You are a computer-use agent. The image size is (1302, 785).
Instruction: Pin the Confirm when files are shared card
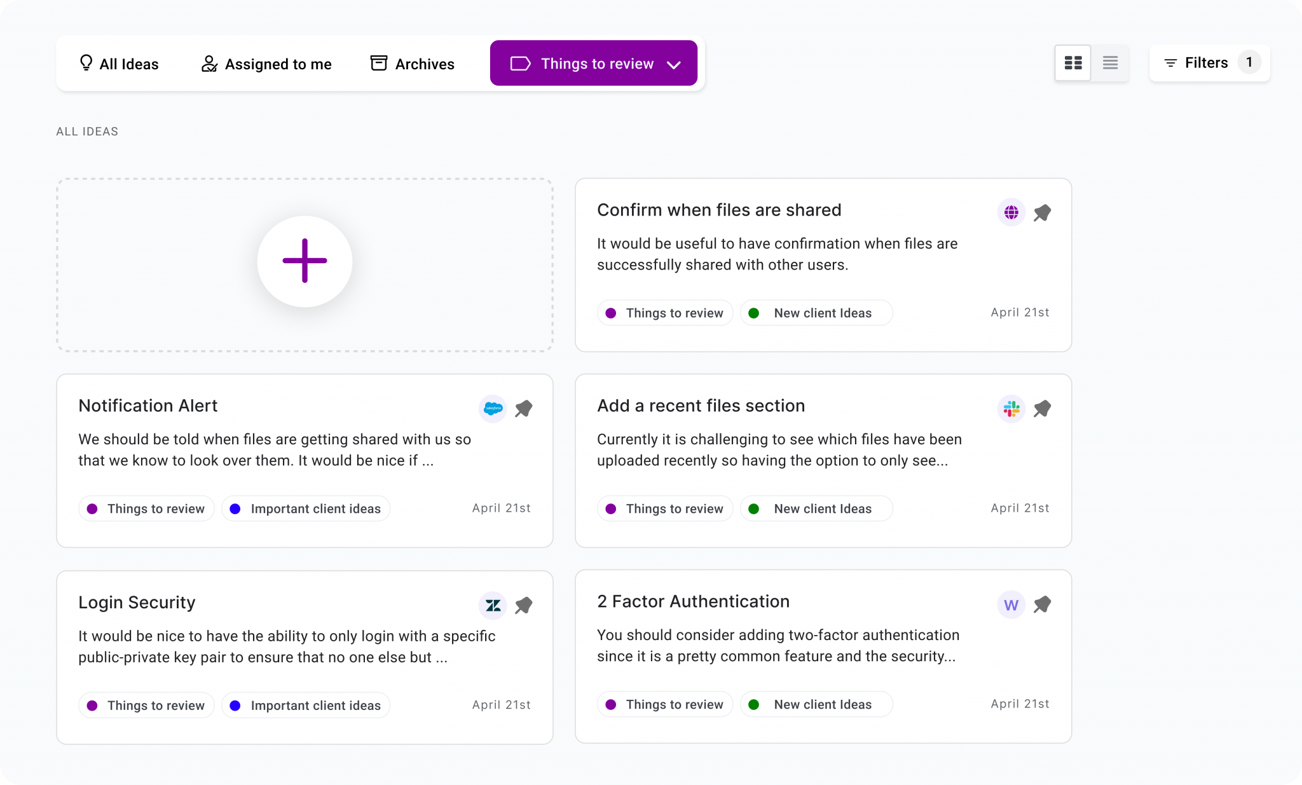pyautogui.click(x=1042, y=212)
